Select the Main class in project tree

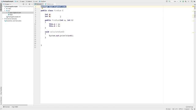tap(11, 15)
